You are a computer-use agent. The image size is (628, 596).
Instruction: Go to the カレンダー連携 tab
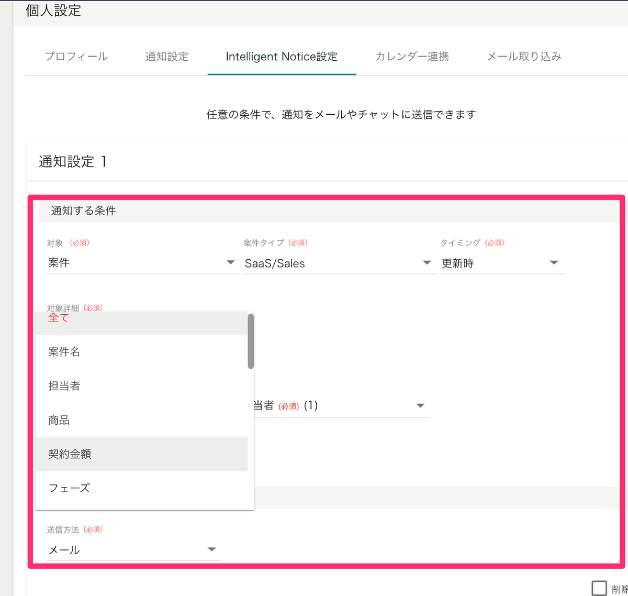(x=412, y=57)
